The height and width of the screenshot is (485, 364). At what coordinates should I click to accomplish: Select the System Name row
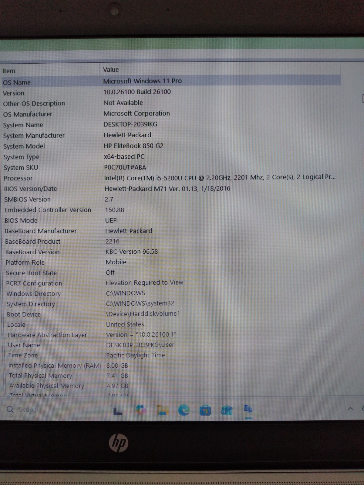[x=170, y=125]
